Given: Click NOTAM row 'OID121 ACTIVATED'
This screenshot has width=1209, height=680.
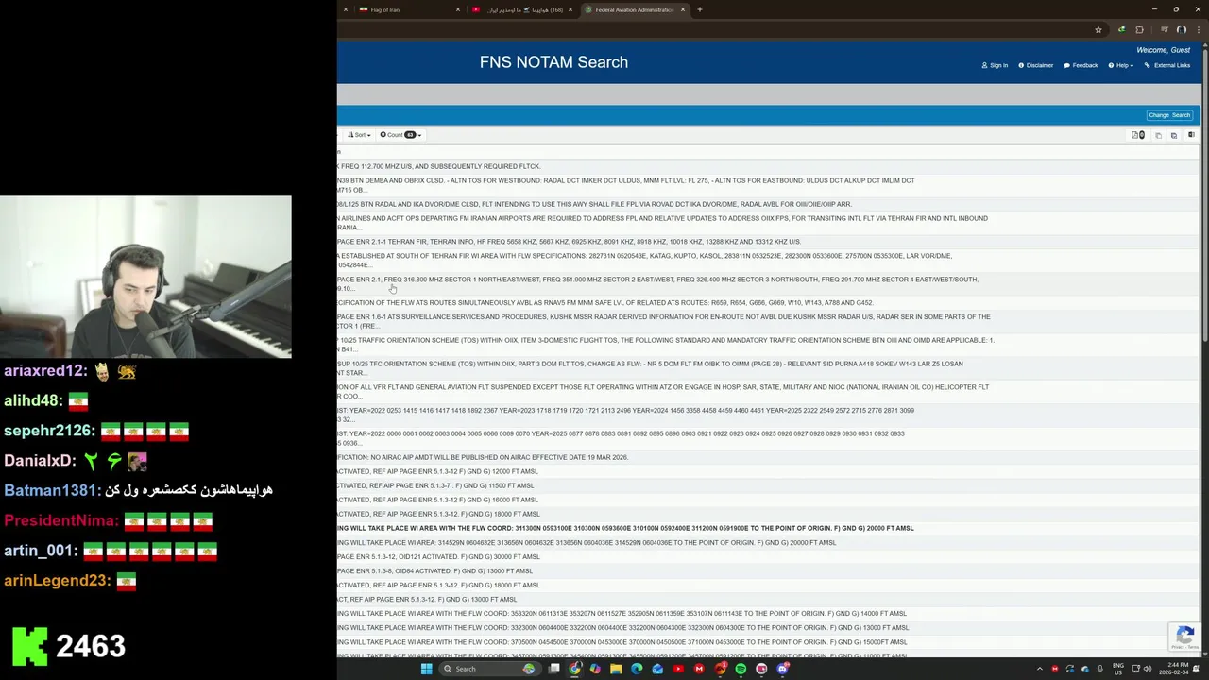Looking at the screenshot, I should pos(768,556).
